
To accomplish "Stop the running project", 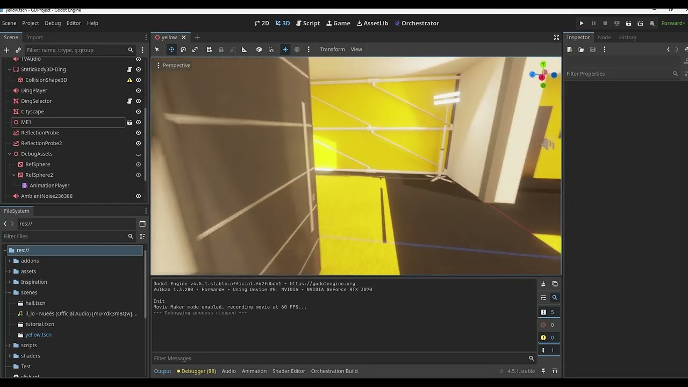I will point(605,23).
